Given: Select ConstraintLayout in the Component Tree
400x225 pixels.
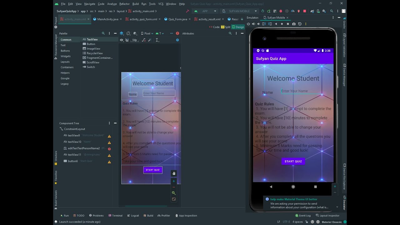Looking at the screenshot, I should point(74,129).
